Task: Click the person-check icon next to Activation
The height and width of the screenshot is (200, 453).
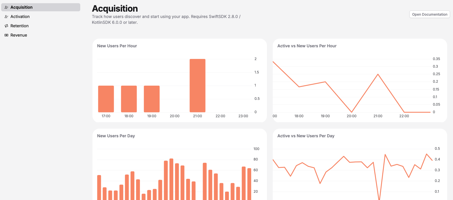Action: (6, 17)
